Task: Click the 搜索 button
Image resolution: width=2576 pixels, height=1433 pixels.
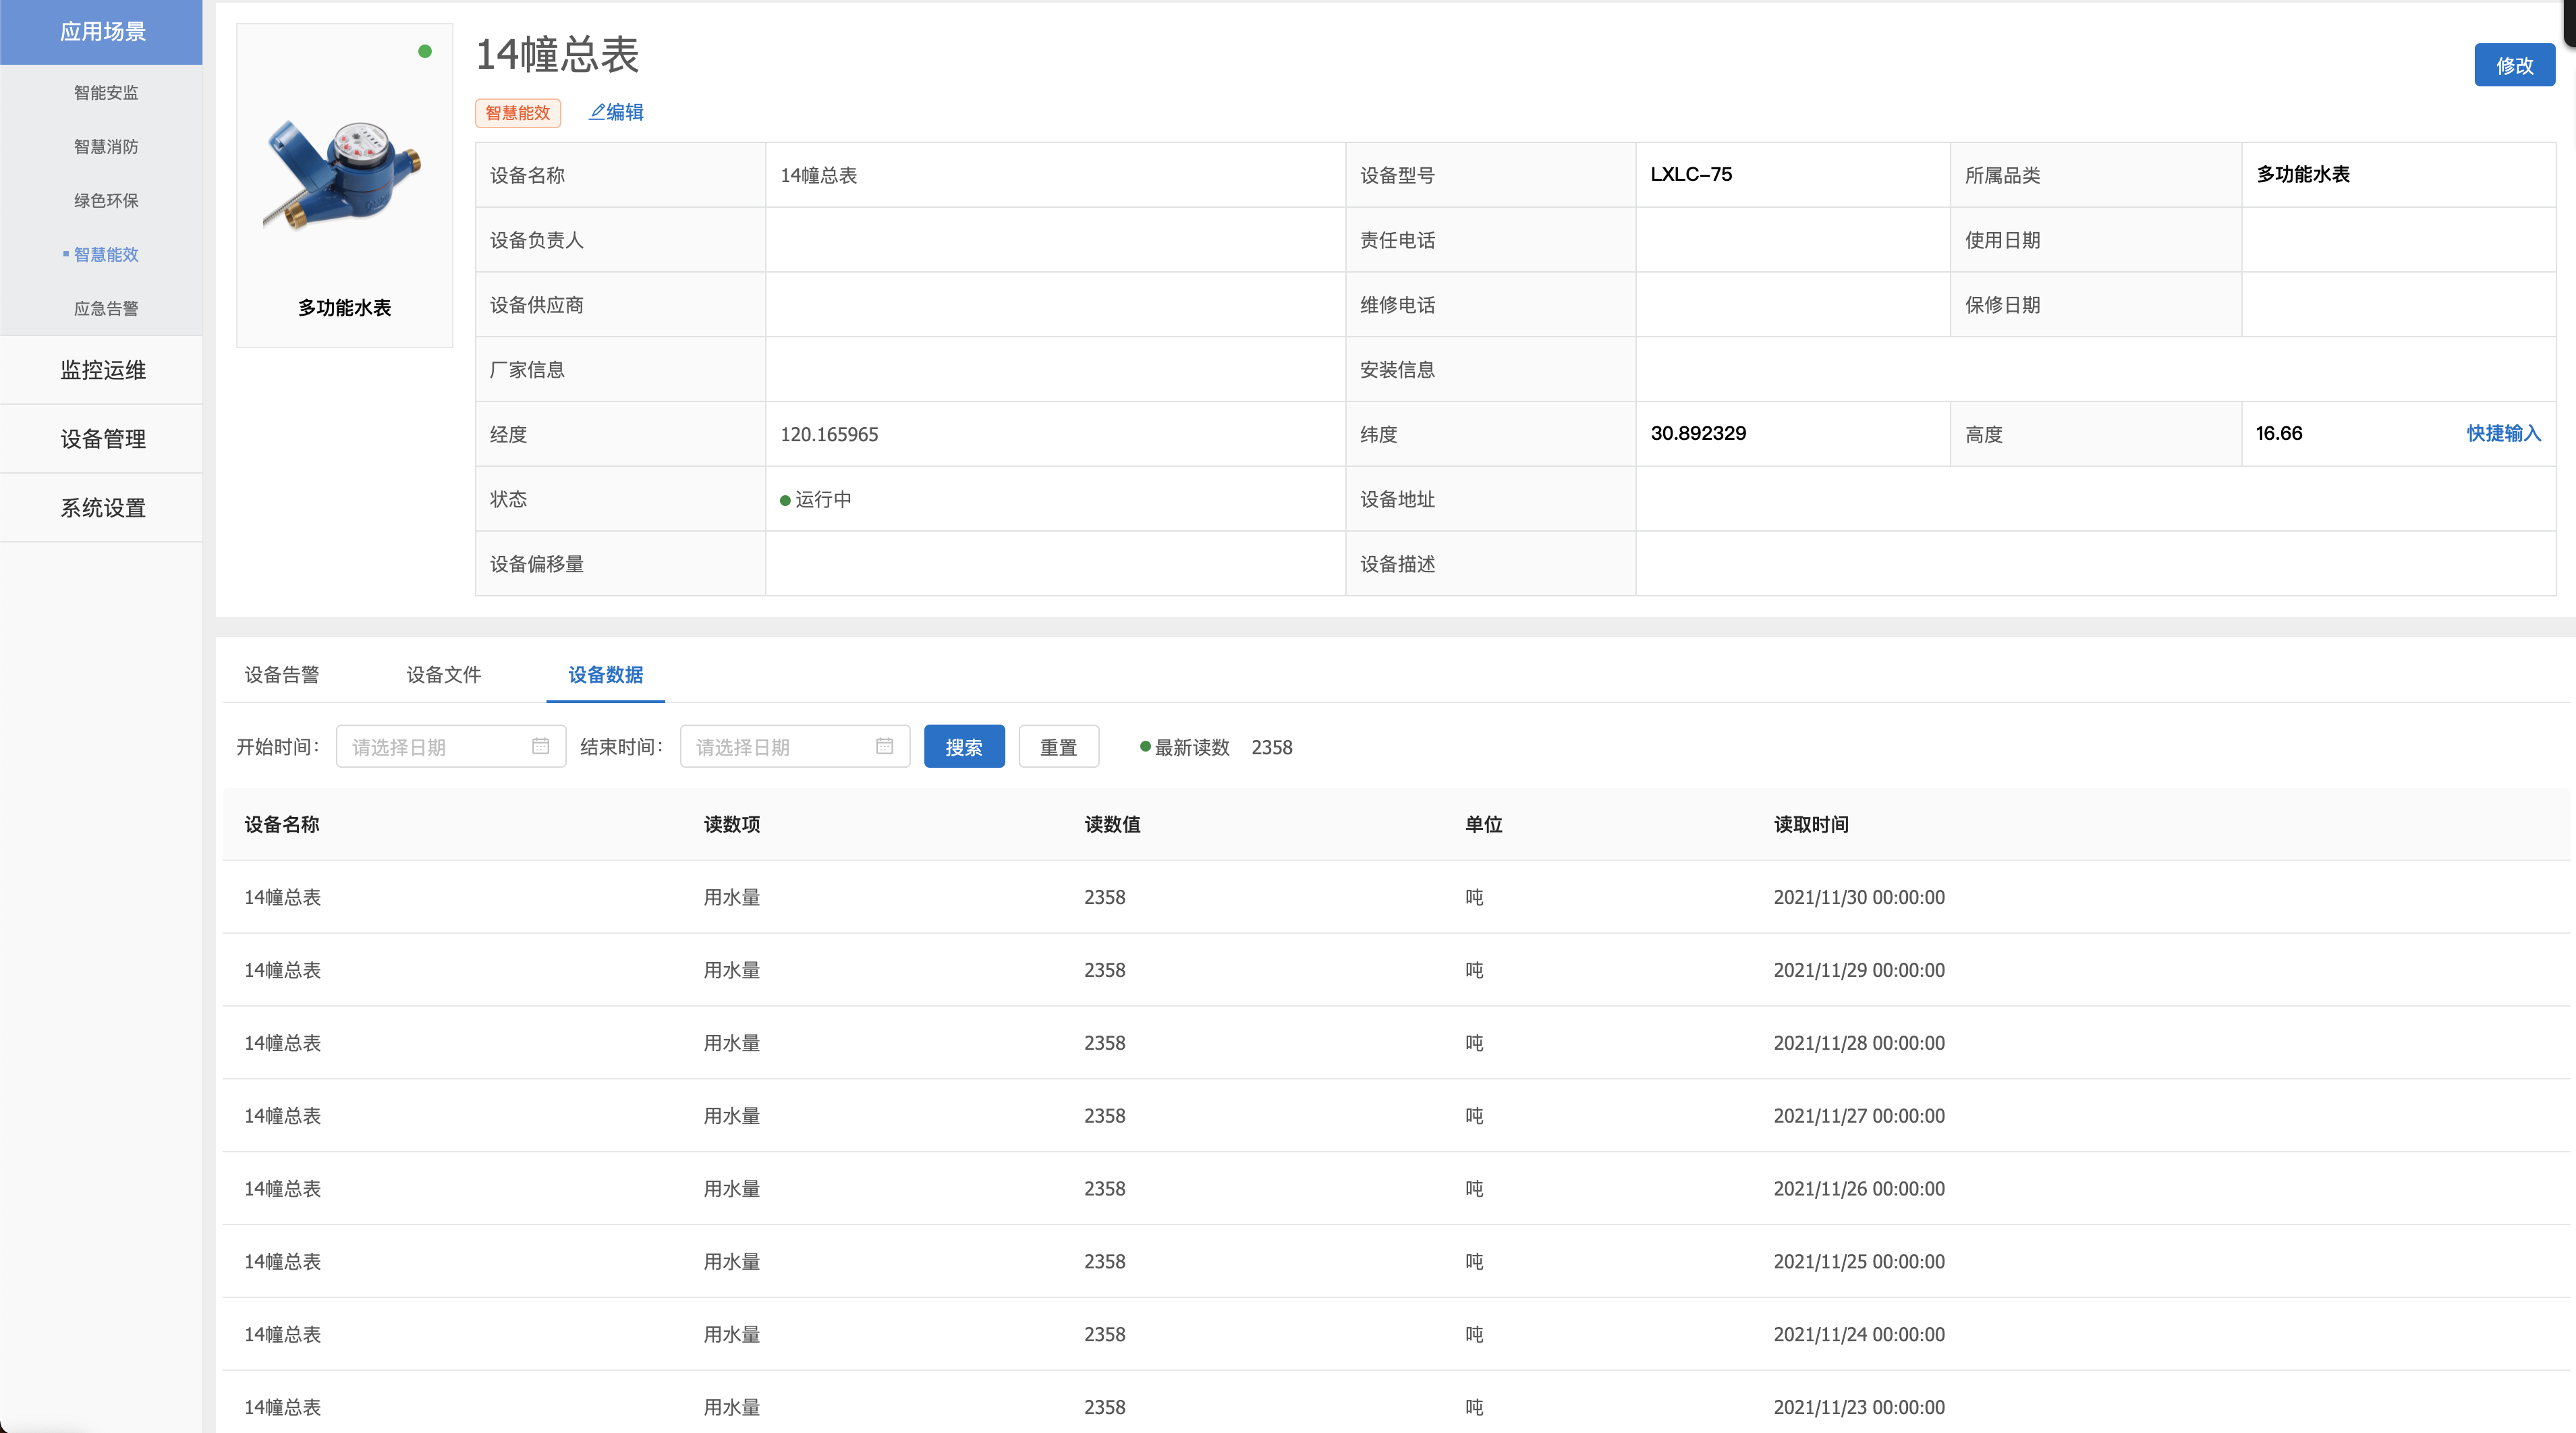Action: [x=964, y=747]
